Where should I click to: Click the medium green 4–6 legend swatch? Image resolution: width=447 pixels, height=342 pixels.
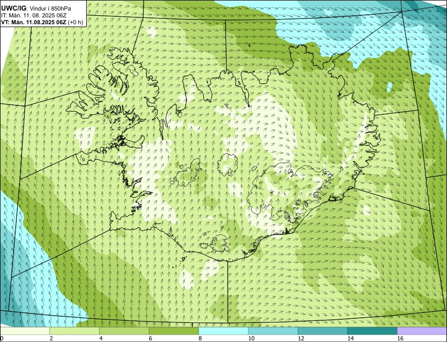[x=124, y=331]
